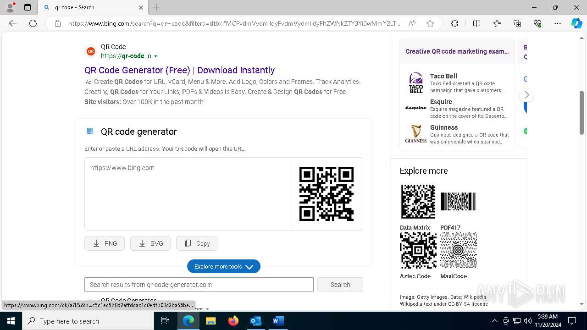The width and height of the screenshot is (587, 330).
Task: Activate Read aloud icon in address bar
Action: (x=412, y=23)
